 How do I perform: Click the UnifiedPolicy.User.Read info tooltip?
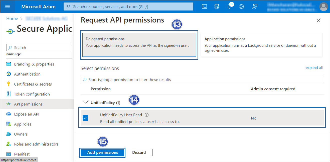click(146, 115)
